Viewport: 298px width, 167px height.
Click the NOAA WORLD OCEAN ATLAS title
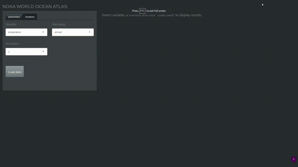click(35, 6)
